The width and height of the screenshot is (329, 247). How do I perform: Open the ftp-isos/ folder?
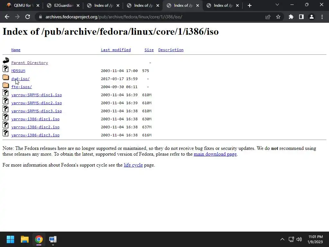point(22,87)
